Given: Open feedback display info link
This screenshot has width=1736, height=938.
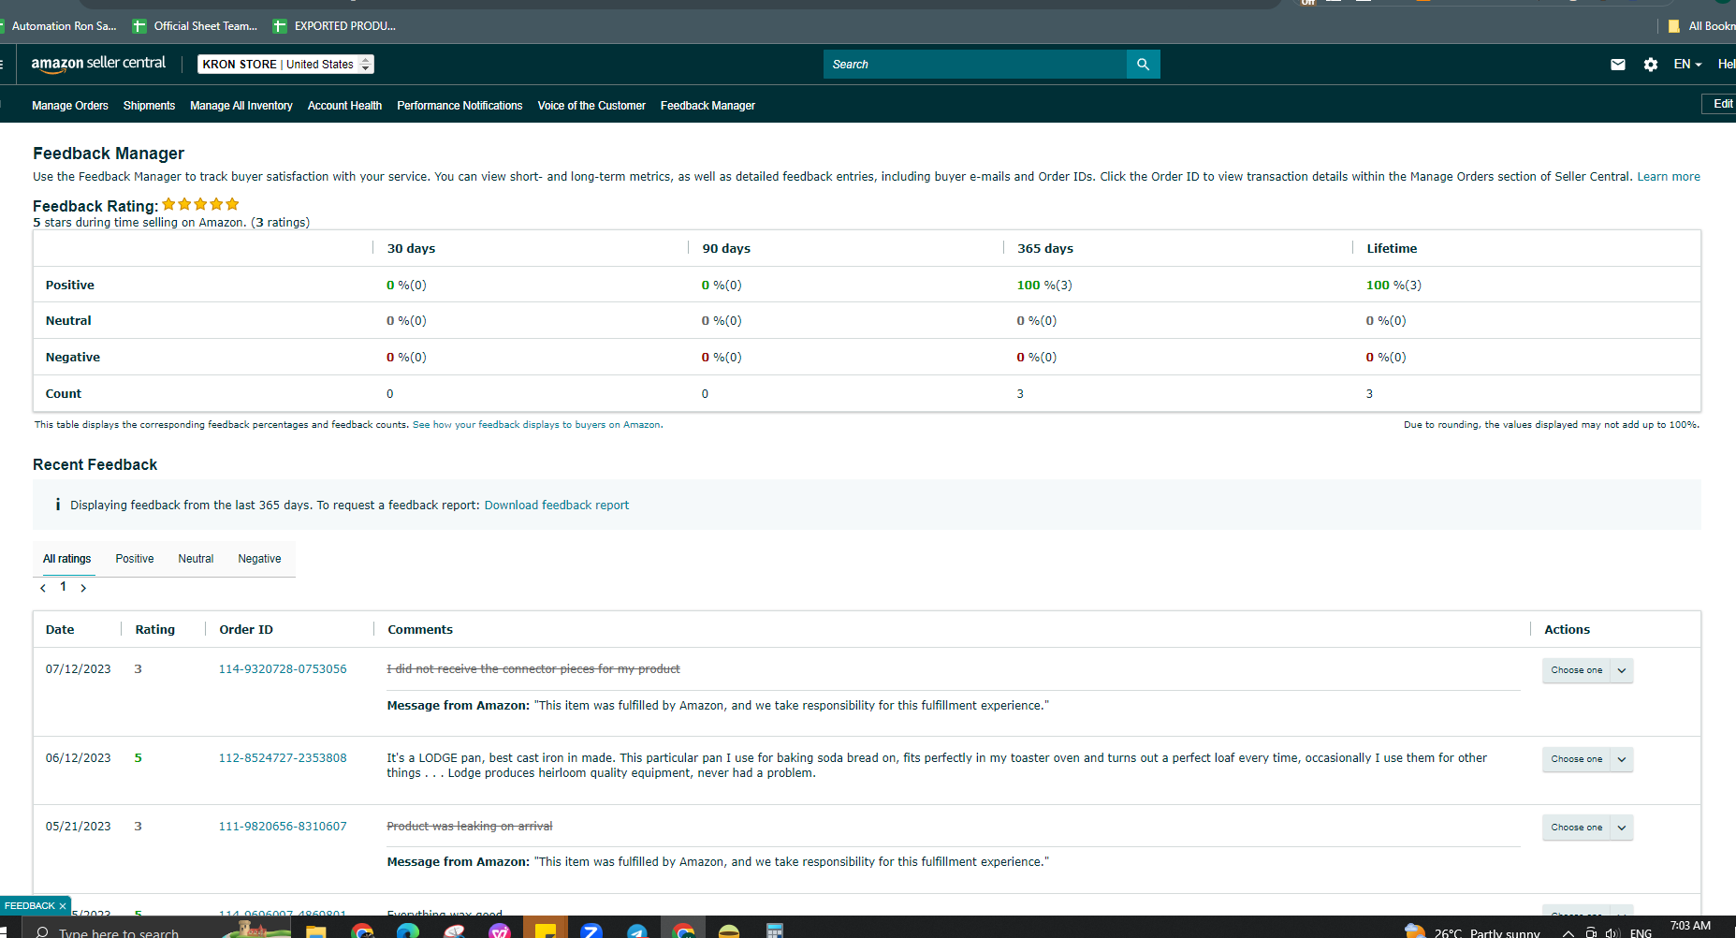Looking at the screenshot, I should pyautogui.click(x=537, y=425).
